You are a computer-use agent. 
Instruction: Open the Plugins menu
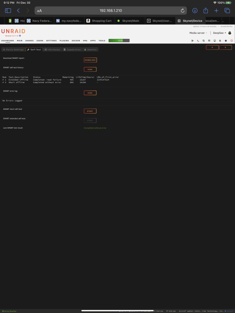(64, 41)
